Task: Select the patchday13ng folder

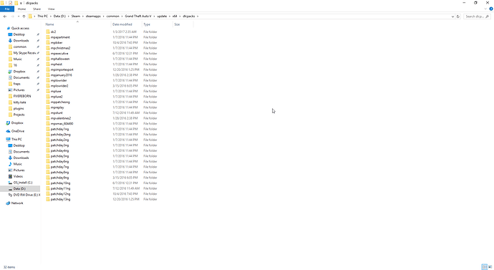Action: click(x=60, y=199)
